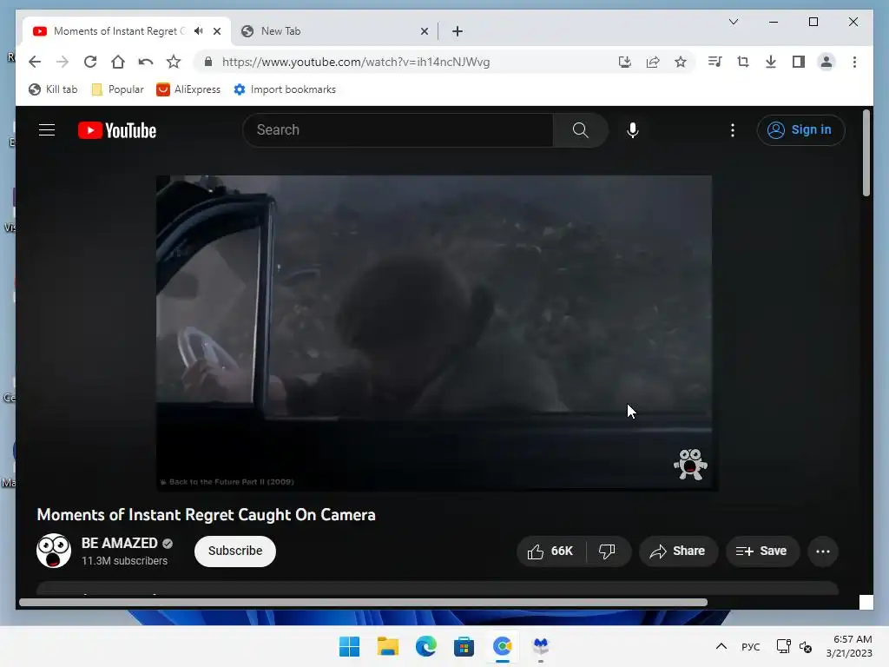The image size is (889, 667).
Task: Switch to the New Tab tab
Action: pos(334,31)
